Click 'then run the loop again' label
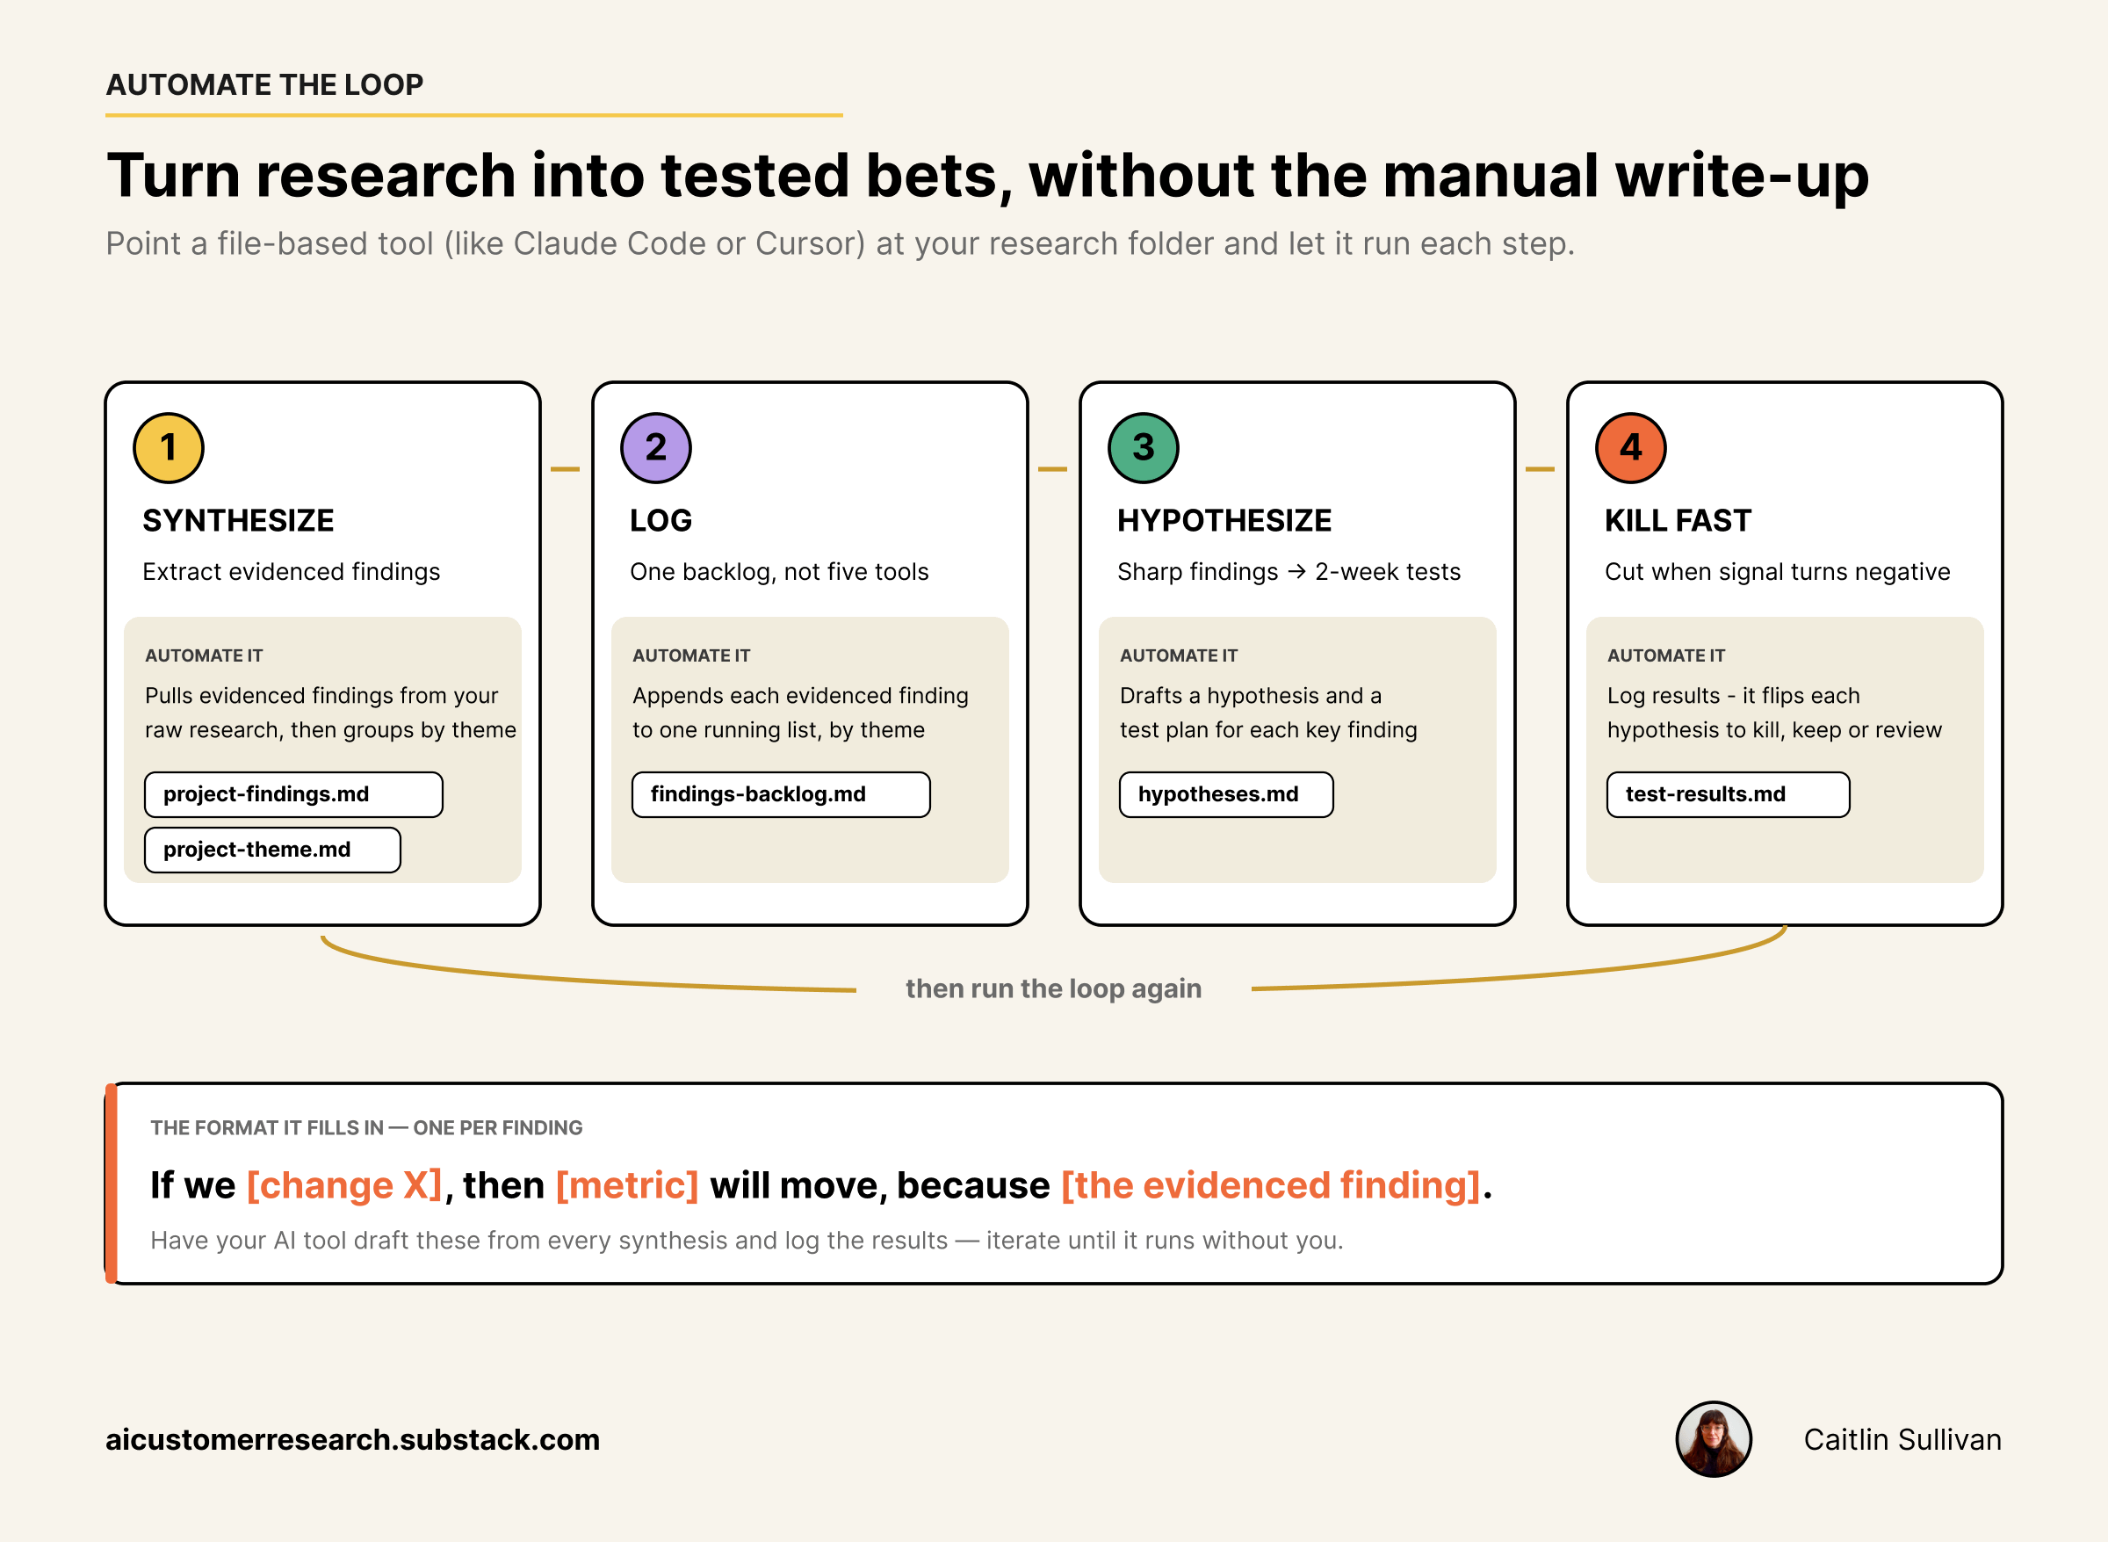The image size is (2108, 1542). (x=1053, y=988)
